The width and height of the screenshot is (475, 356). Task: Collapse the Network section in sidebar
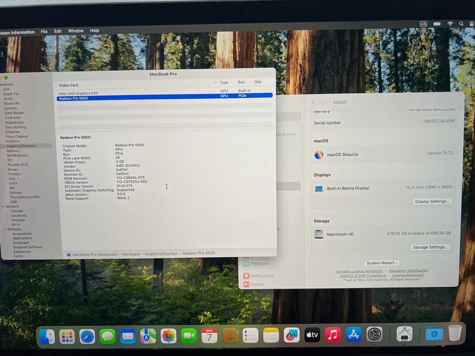[x=3, y=206]
